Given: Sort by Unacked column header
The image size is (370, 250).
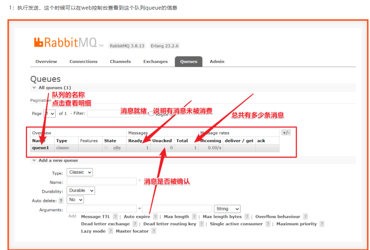Looking at the screenshot, I should (162, 140).
